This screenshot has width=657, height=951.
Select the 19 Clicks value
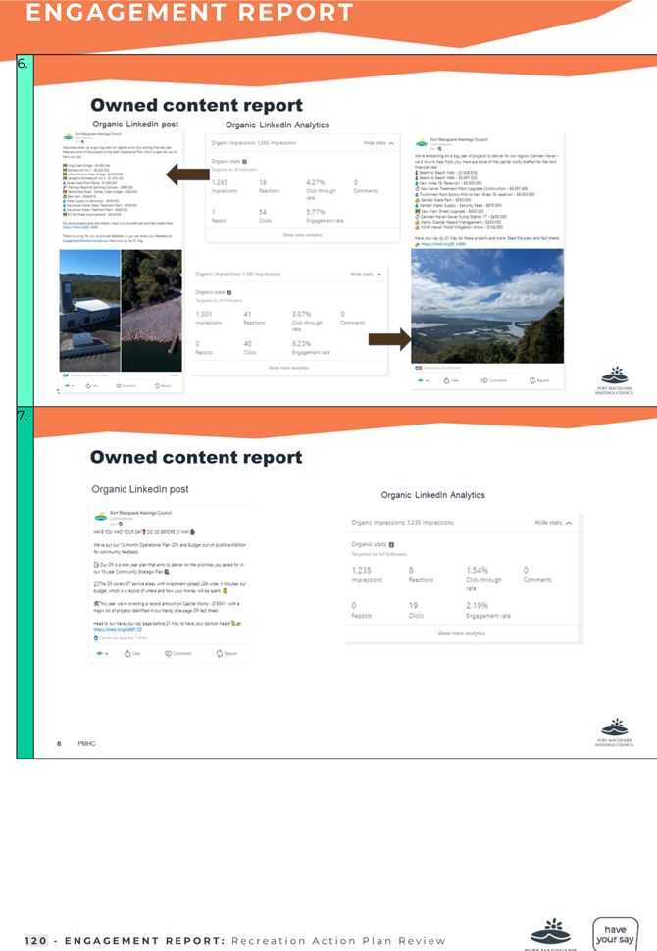tap(413, 605)
